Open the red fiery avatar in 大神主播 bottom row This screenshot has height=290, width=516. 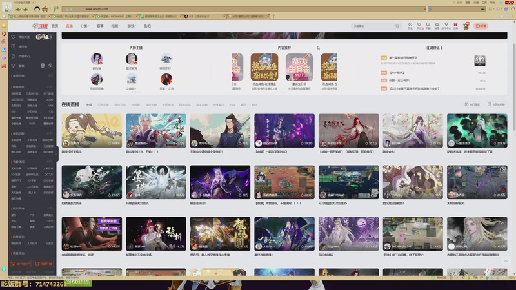pos(166,79)
